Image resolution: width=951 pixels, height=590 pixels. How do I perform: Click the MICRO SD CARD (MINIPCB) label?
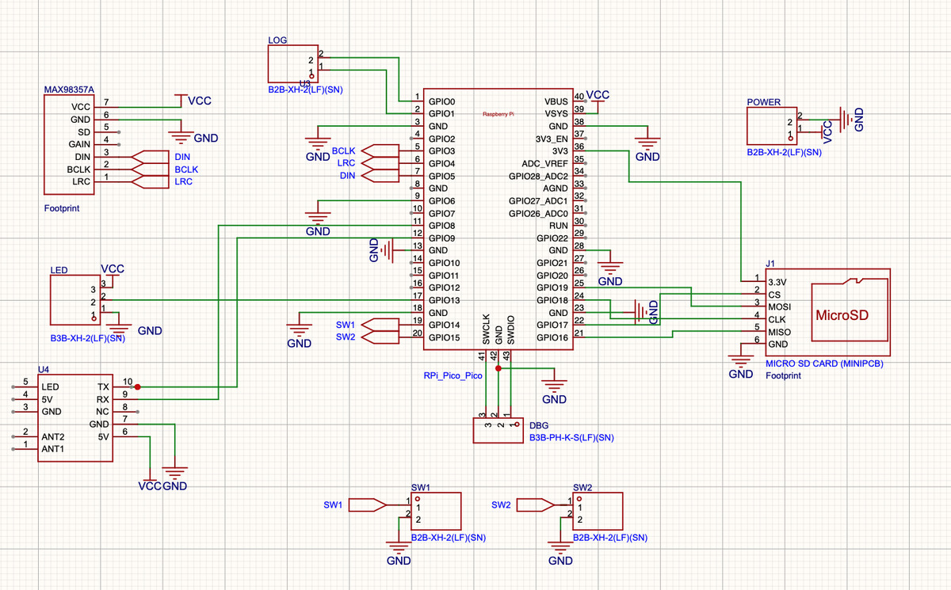(824, 364)
